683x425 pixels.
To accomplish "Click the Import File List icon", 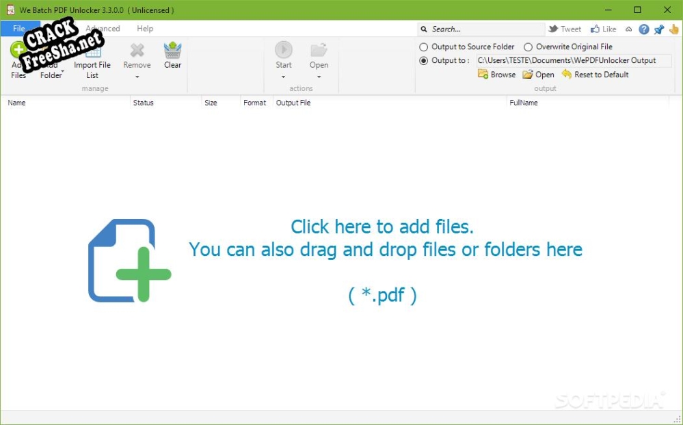I will coord(92,51).
